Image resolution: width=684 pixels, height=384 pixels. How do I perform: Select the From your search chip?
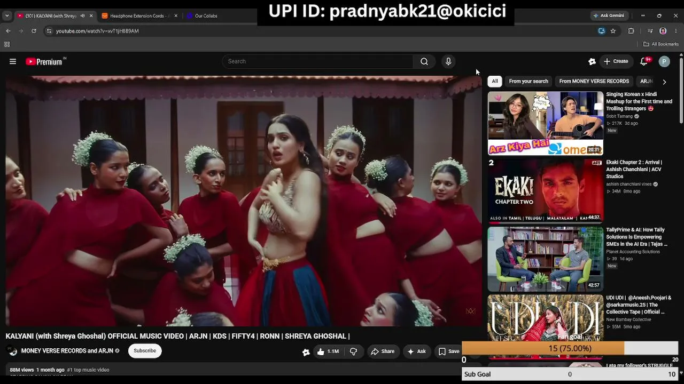[x=528, y=81]
